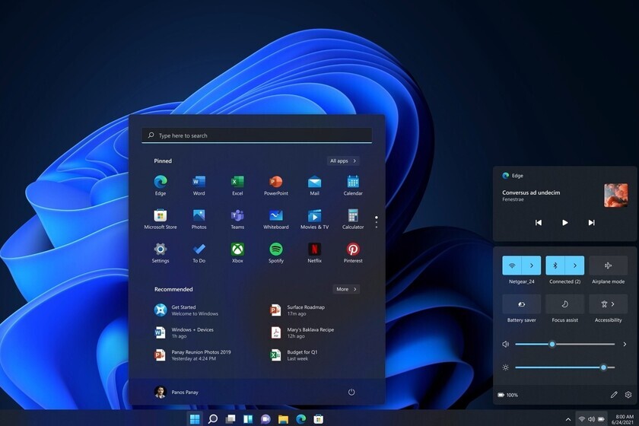Open the Xbox app

point(237,253)
